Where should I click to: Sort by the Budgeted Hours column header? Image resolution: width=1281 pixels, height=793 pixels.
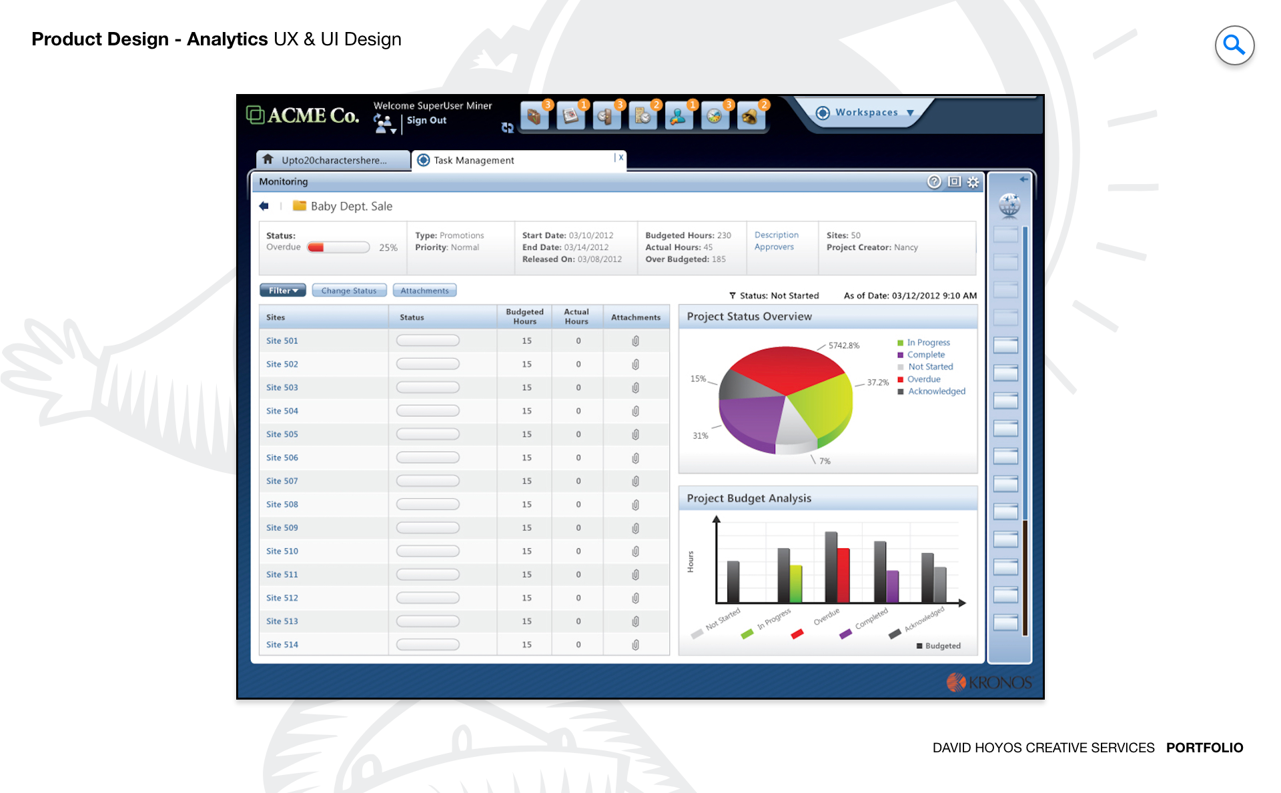(524, 317)
